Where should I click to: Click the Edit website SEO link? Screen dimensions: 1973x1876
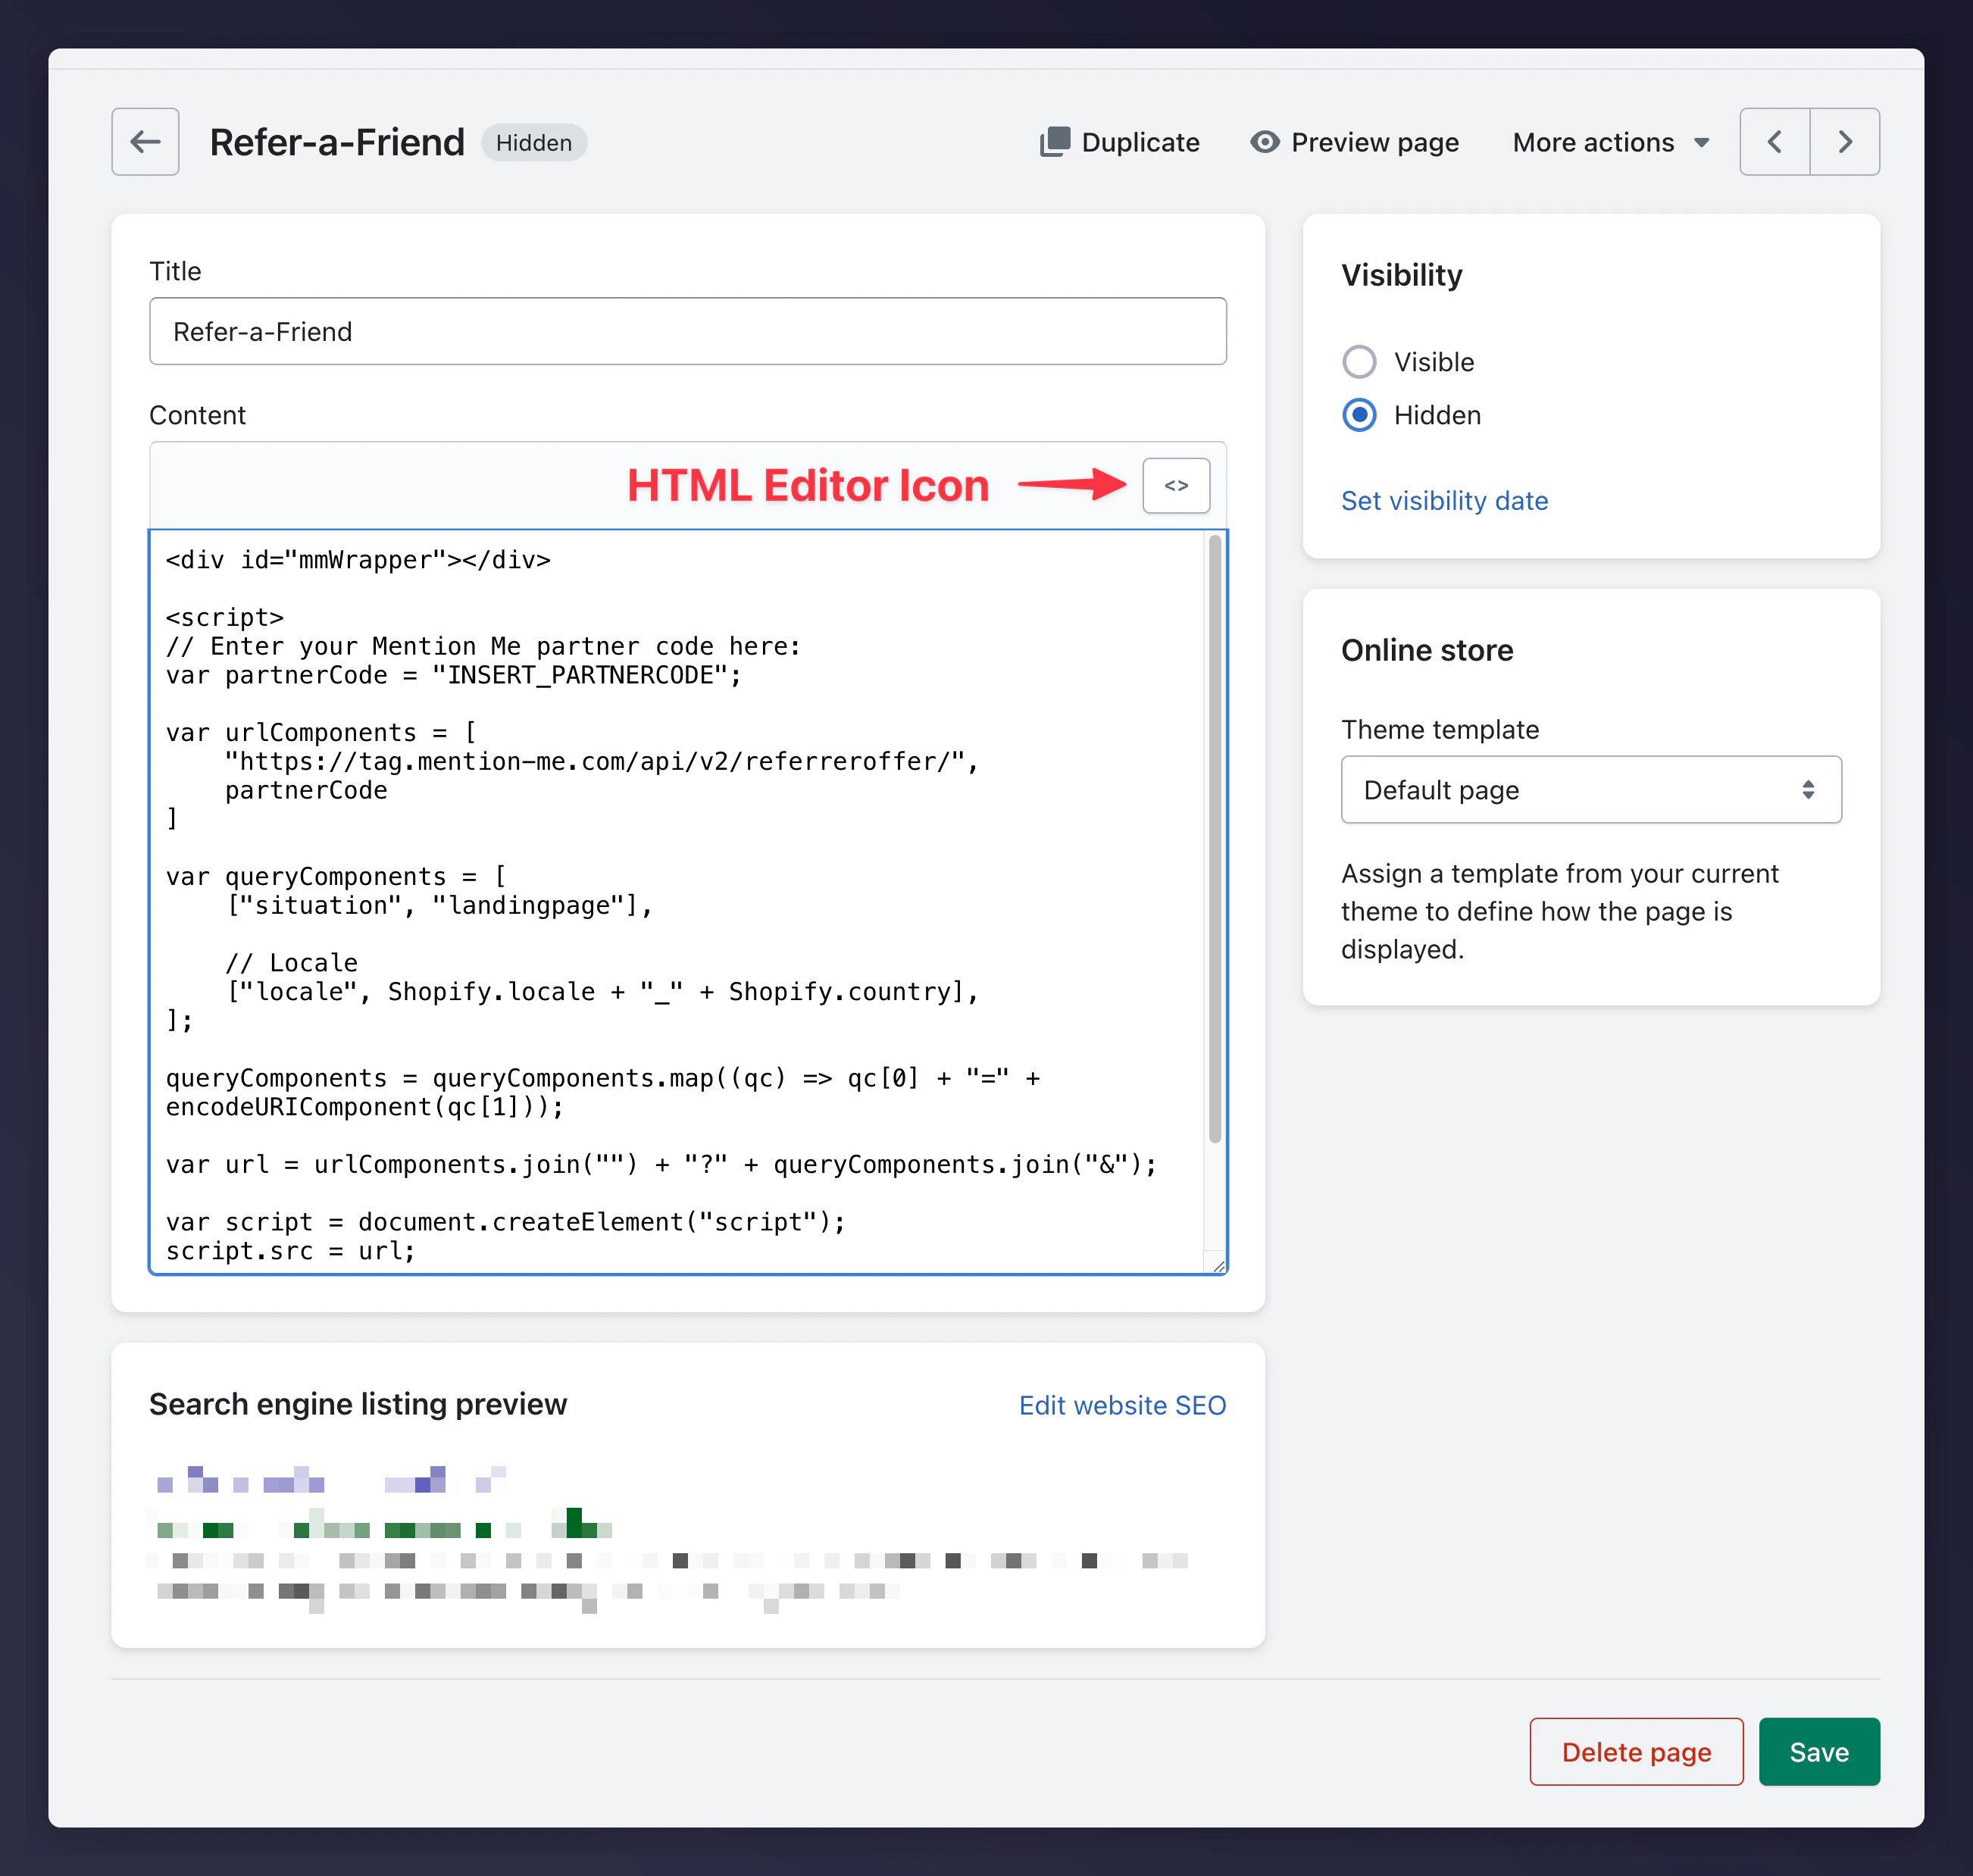click(x=1122, y=1405)
